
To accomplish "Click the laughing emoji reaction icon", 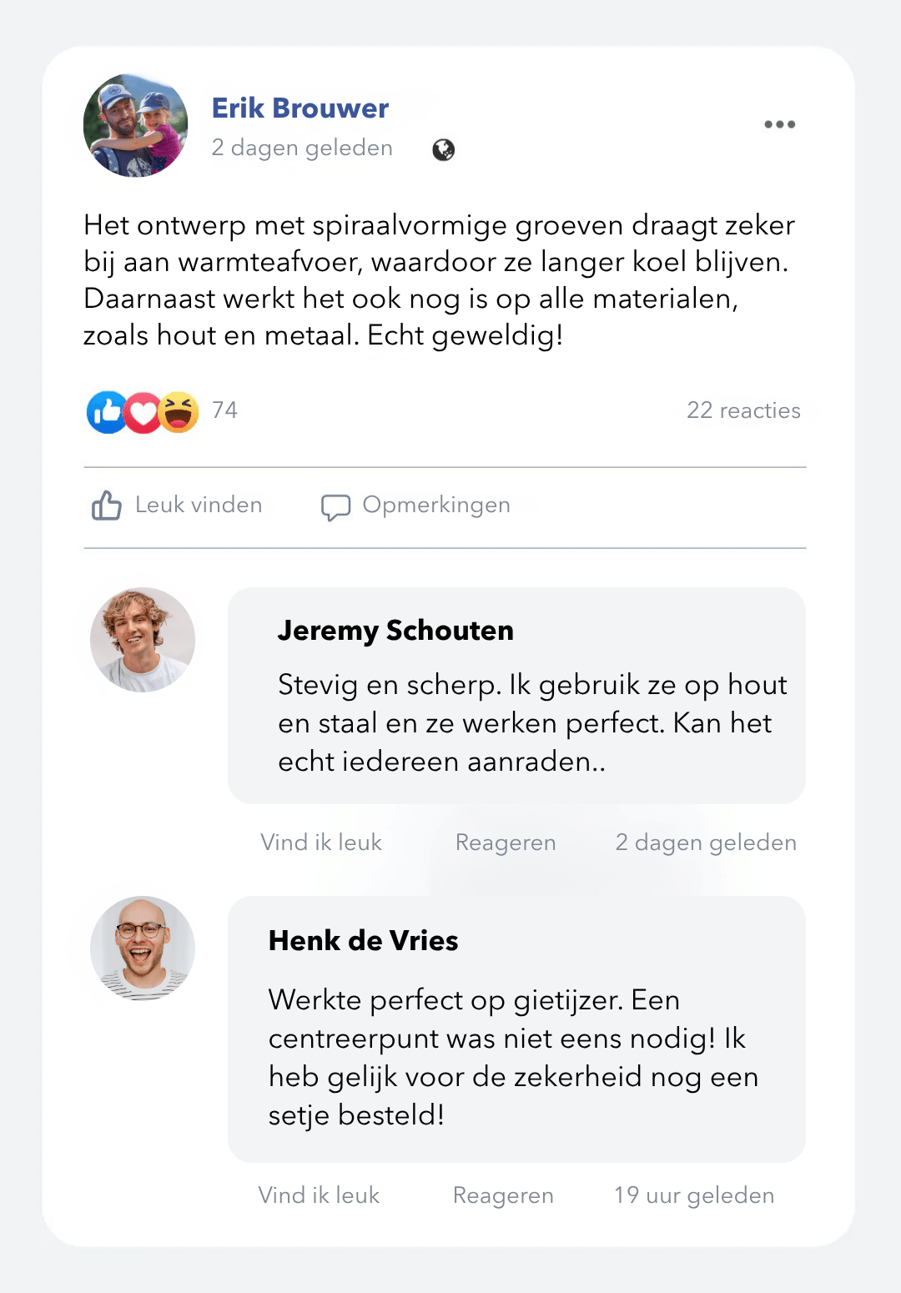I will click(x=179, y=412).
